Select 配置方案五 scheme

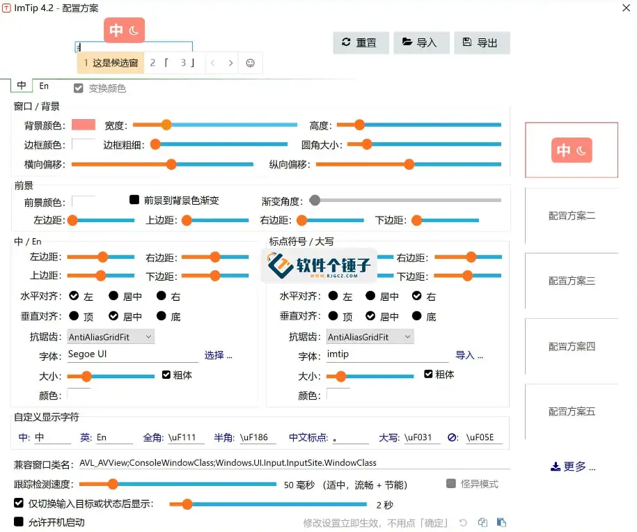(572, 412)
